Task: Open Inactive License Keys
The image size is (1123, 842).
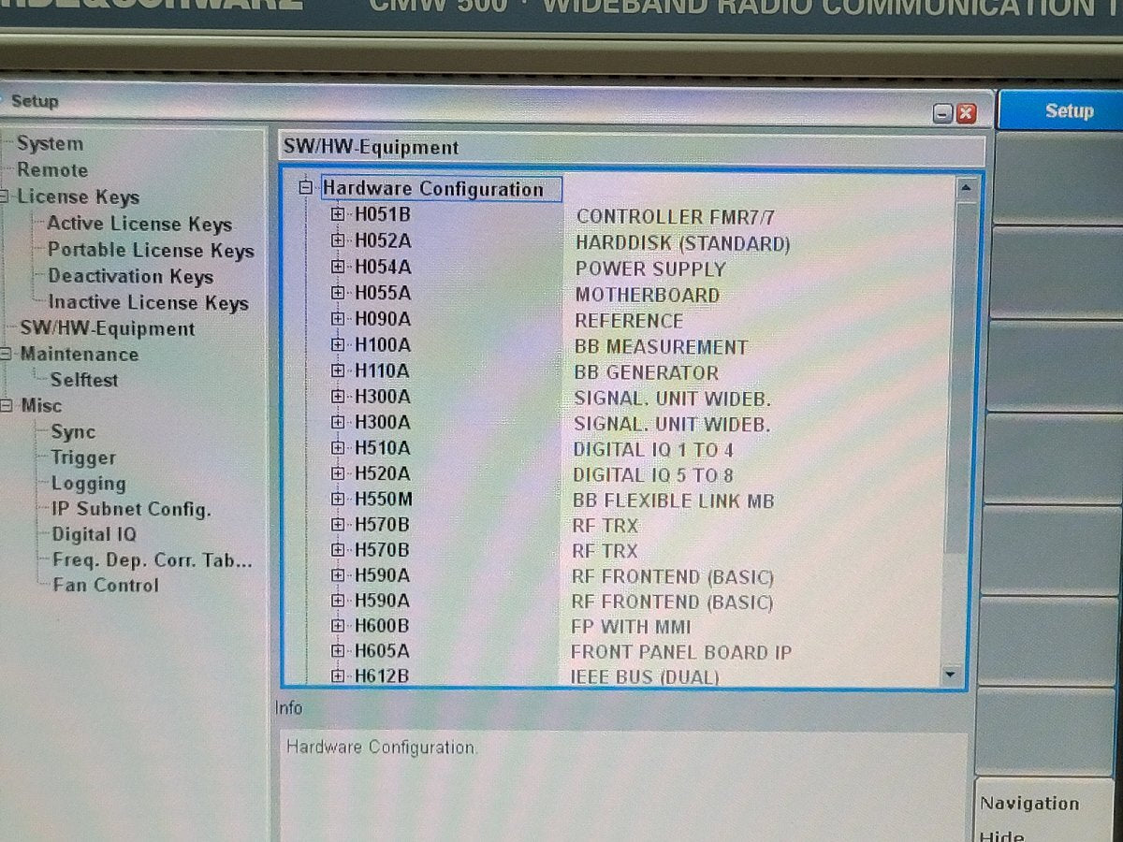Action: 148,302
